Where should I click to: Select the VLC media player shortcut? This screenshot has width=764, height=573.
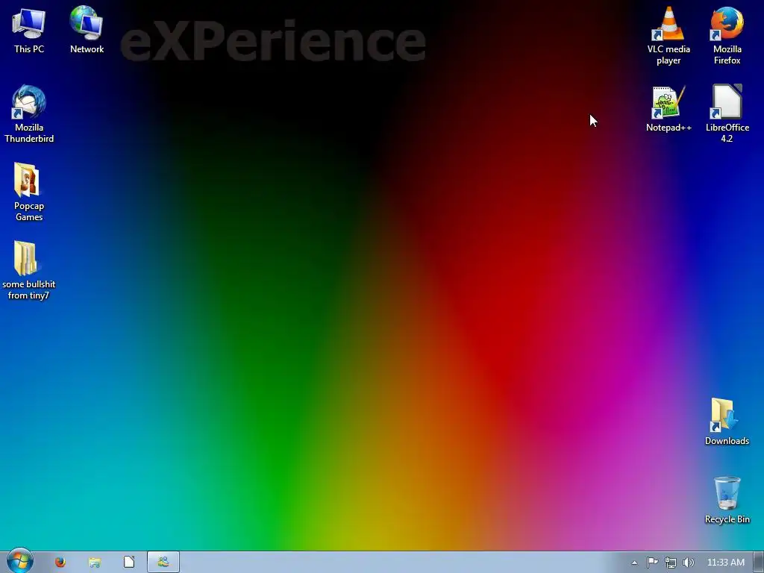coord(668,36)
